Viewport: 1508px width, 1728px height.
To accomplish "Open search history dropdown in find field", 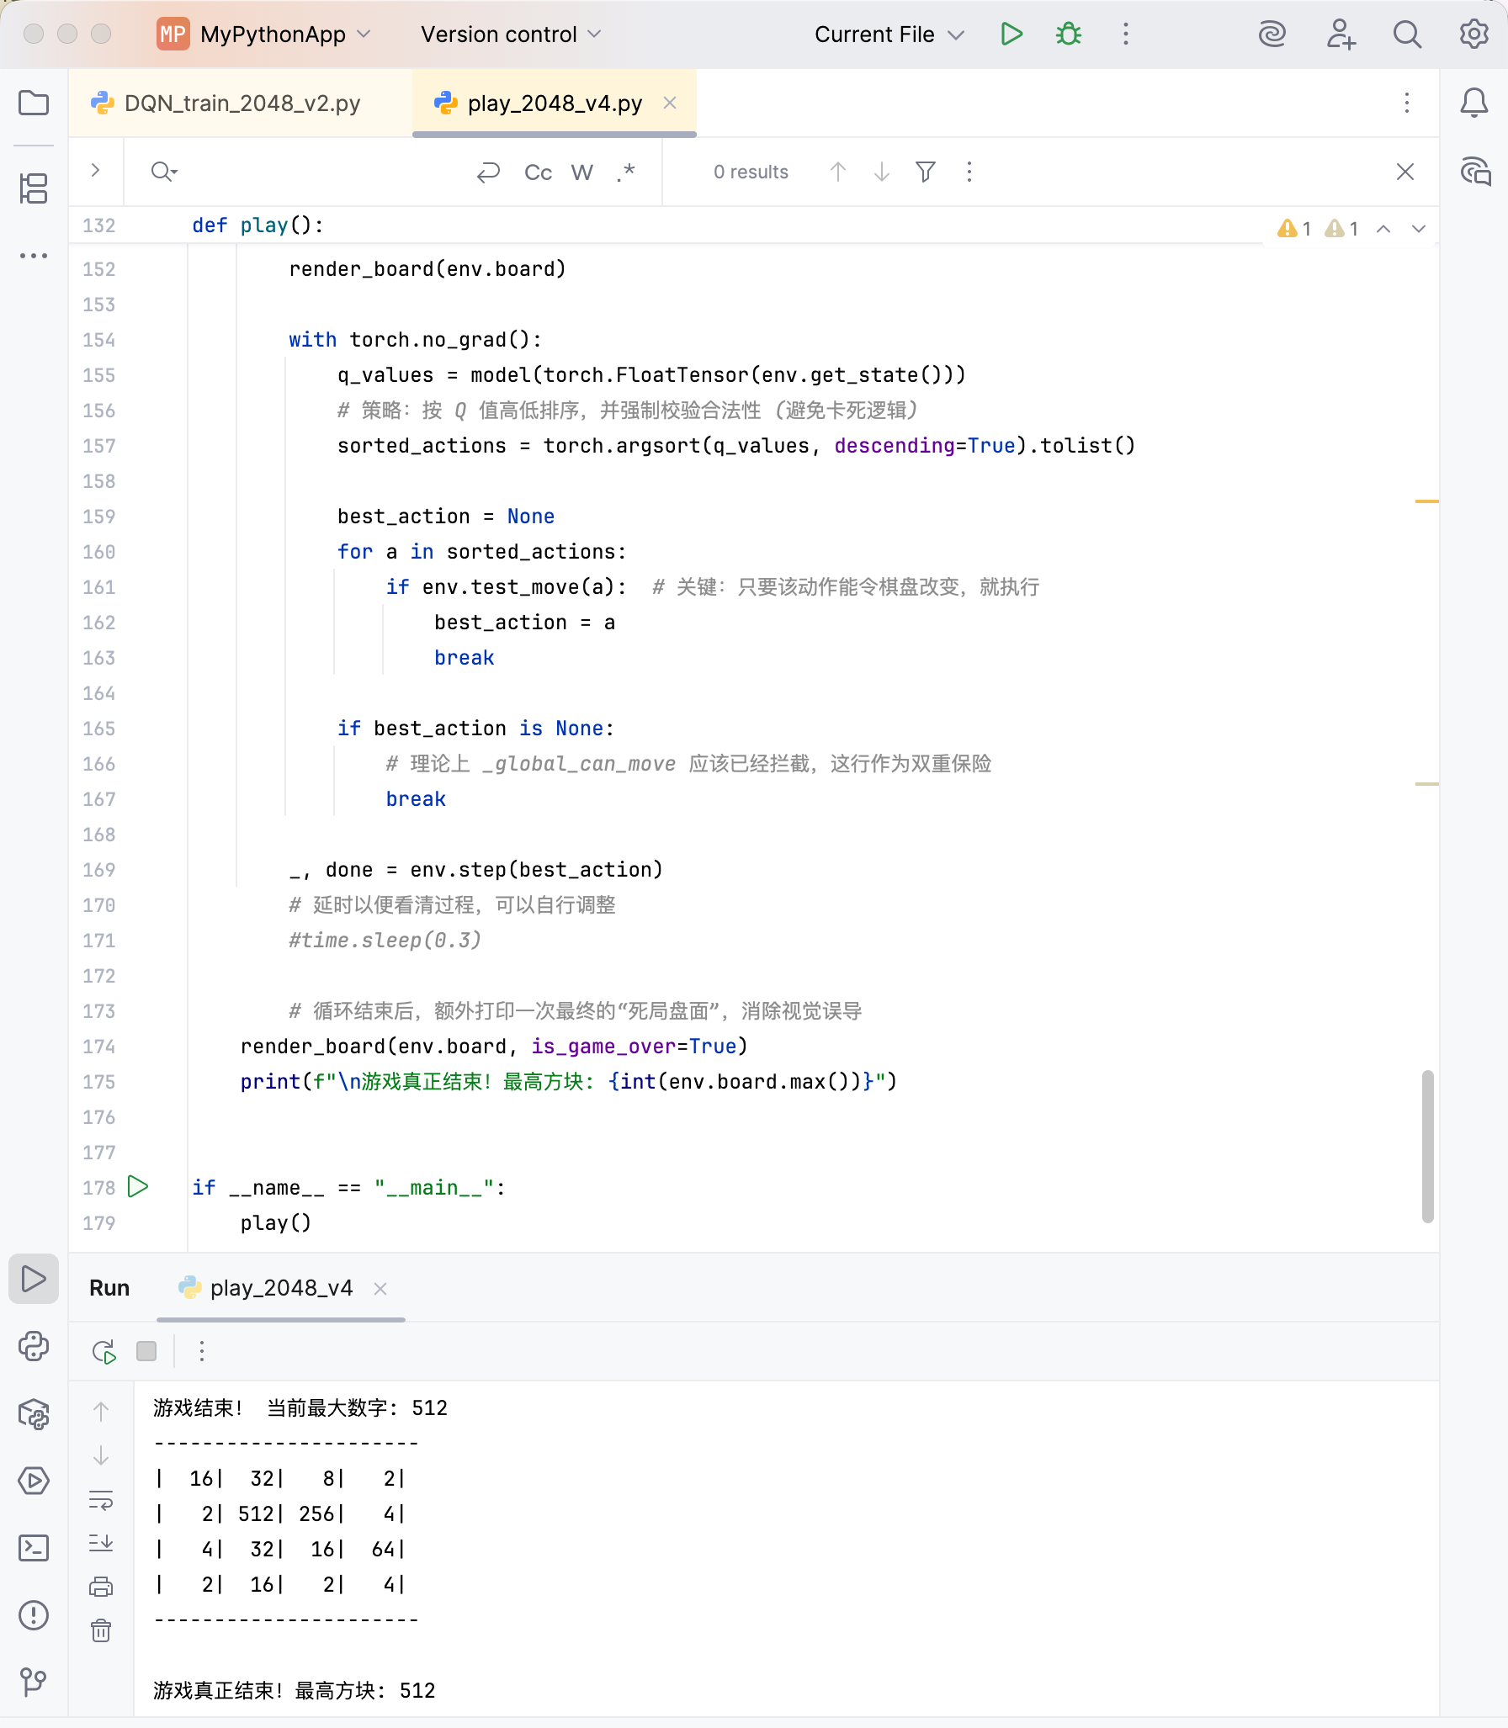I will point(165,172).
